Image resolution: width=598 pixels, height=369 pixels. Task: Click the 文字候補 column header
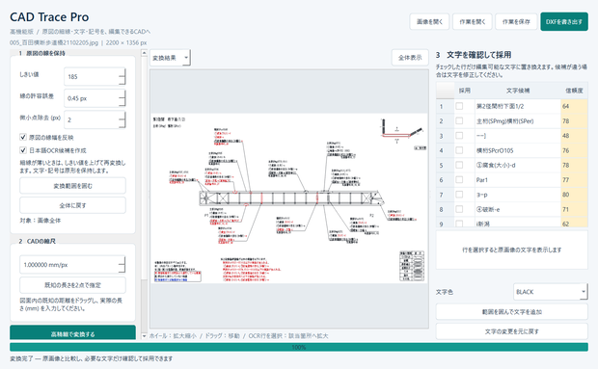click(518, 91)
